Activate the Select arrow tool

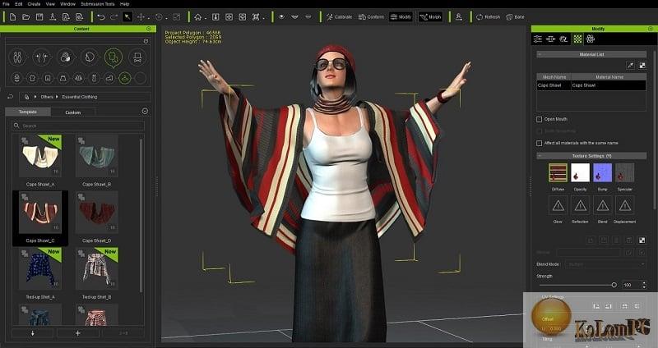click(x=127, y=17)
